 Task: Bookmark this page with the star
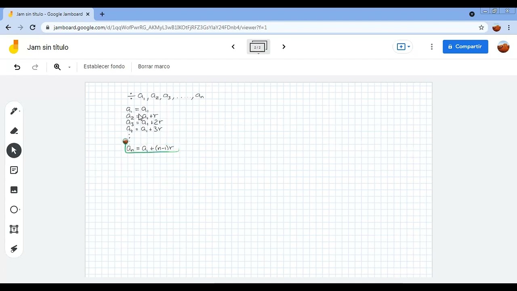(x=481, y=27)
